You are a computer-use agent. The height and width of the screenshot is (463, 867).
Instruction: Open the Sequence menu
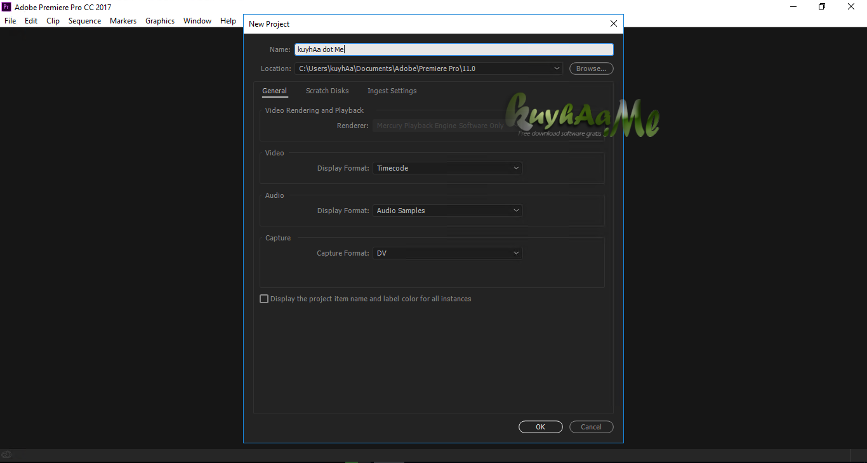(x=84, y=21)
